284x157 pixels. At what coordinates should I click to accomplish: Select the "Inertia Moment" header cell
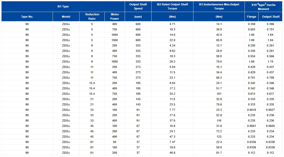(x=263, y=7)
